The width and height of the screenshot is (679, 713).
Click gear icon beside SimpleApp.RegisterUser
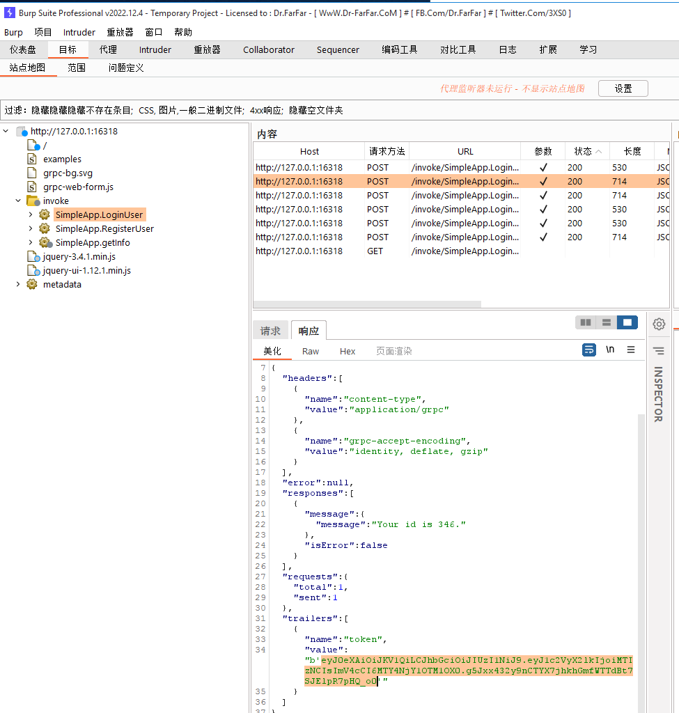[x=45, y=228]
